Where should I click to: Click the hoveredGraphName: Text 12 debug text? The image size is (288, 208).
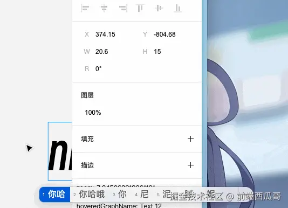pos(119,206)
